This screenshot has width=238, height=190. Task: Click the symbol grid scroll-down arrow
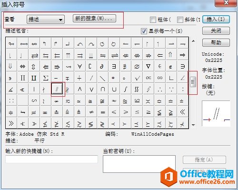pyautogui.click(x=193, y=125)
